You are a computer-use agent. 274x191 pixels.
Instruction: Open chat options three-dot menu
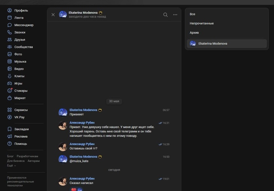coord(175,15)
